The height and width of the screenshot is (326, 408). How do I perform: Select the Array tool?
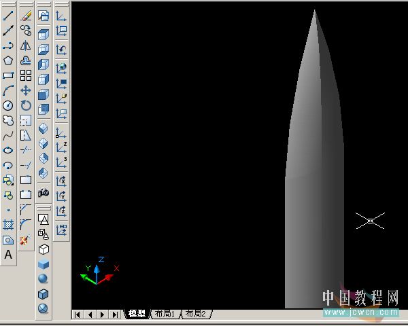click(26, 75)
